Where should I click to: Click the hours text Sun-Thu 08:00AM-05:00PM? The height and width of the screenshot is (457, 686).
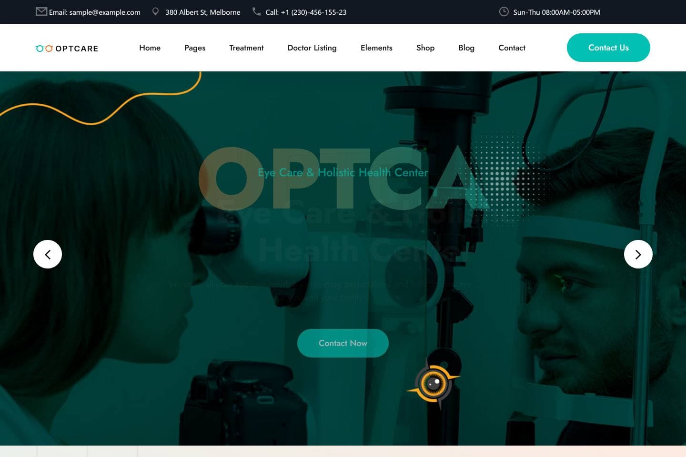556,12
